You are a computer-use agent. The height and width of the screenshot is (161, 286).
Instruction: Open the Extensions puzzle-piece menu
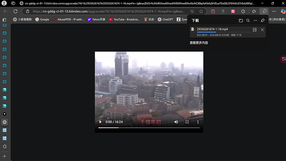pos(243,11)
